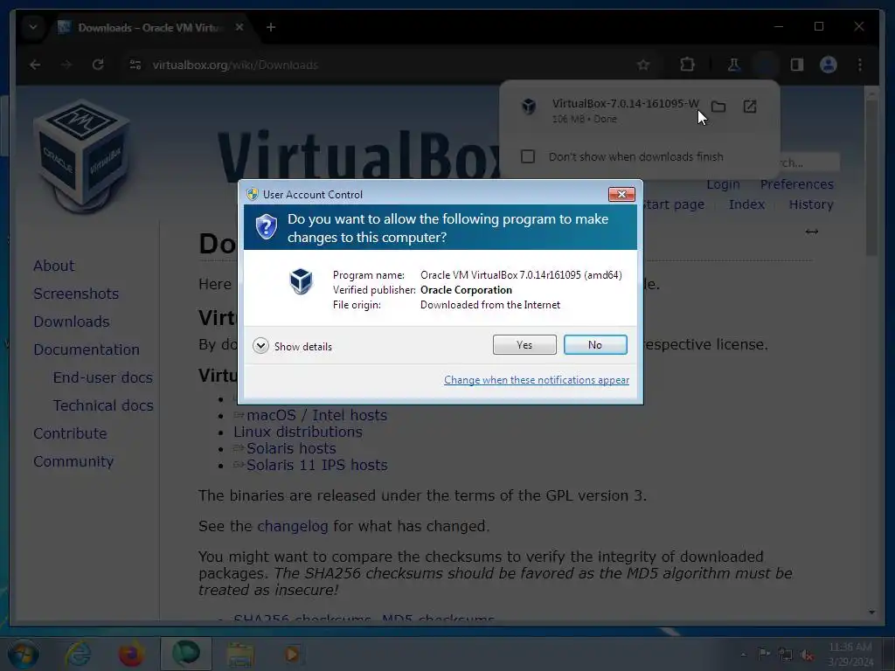Close the Downloads browser tab

pos(239,27)
